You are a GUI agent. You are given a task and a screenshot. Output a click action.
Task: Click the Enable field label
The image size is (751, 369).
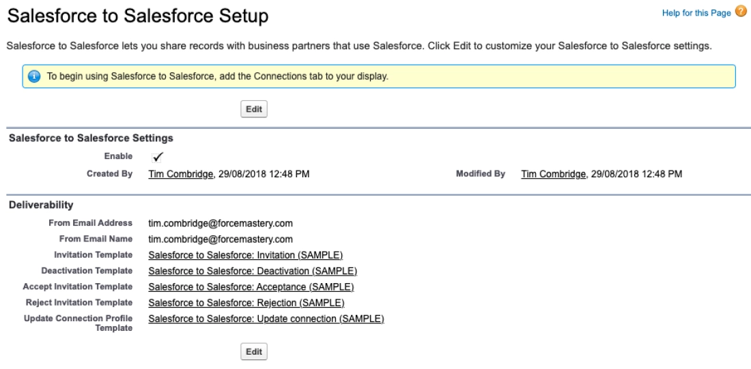pyautogui.click(x=118, y=156)
